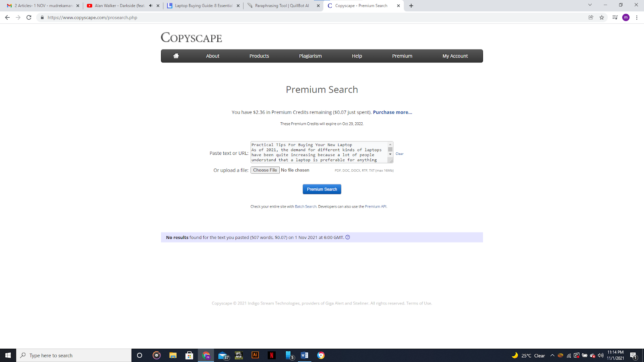
Task: Open Adobe Illustrator from the taskbar
Action: [x=255, y=355]
